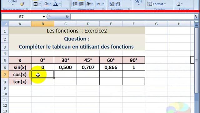
Task: Select the cell 'Compléter le tableau en utilisant des fonctions'
Action: (77, 47)
